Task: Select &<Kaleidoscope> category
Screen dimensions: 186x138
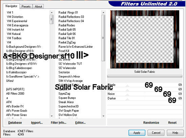Action: pyautogui.click(x=16, y=72)
